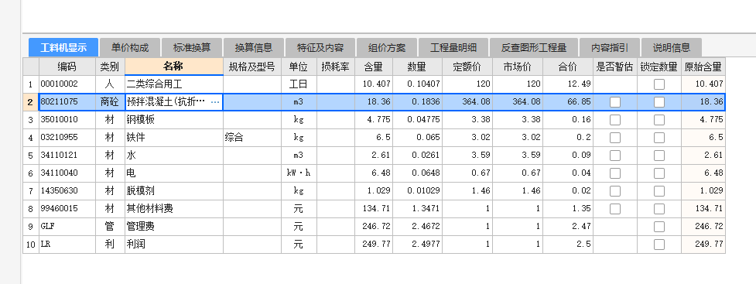This screenshot has width=756, height=284.
Task: Click the 数量 column header
Action: point(417,67)
